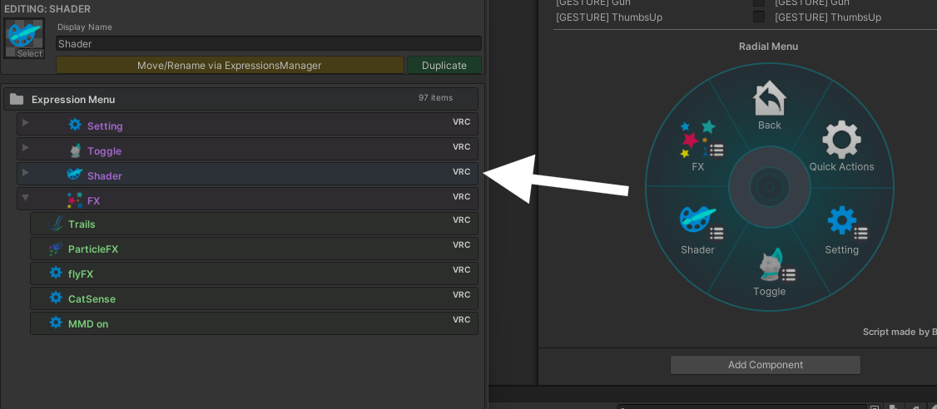Click the Expression Menu folder icon
937x409 pixels.
[17, 99]
